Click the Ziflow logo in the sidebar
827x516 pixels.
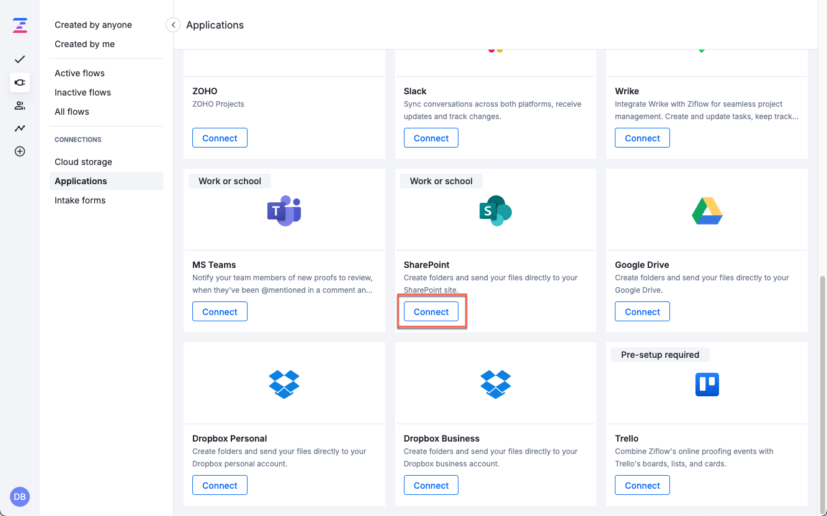pos(19,25)
